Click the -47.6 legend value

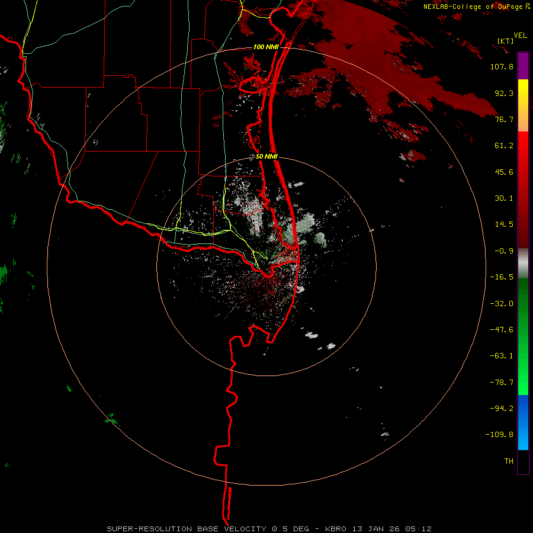pos(502,330)
